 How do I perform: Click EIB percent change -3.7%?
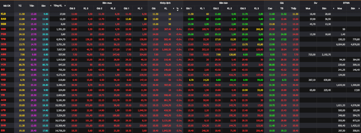coord(179,131)
